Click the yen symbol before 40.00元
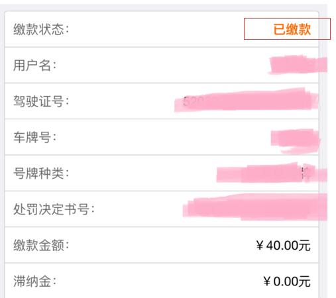The image size is (336, 298). (260, 246)
